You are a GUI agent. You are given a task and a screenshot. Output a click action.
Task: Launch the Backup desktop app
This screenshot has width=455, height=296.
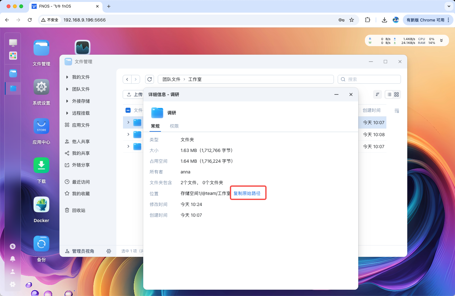(x=41, y=244)
